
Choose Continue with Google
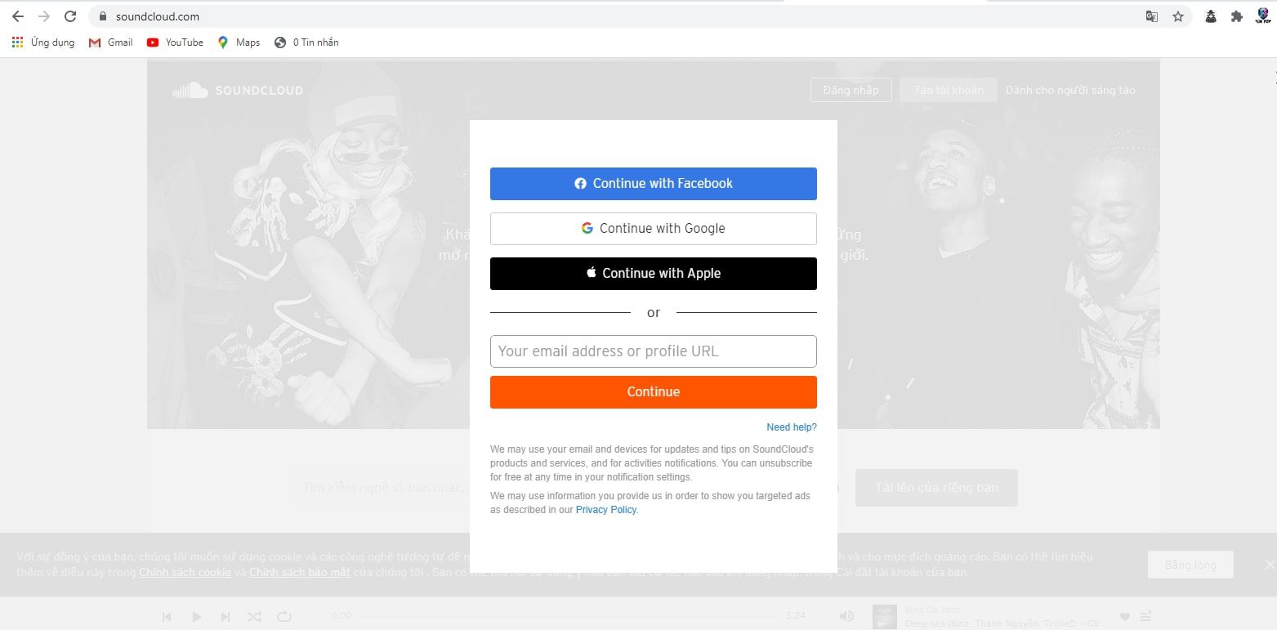(654, 229)
